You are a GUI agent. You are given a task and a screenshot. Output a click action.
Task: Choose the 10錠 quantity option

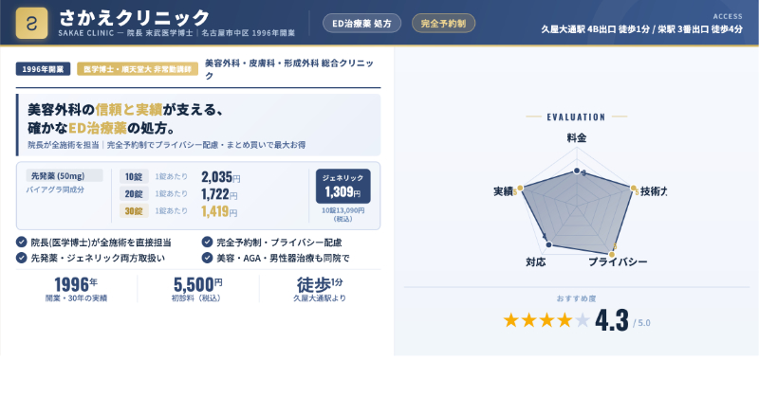[130, 176]
